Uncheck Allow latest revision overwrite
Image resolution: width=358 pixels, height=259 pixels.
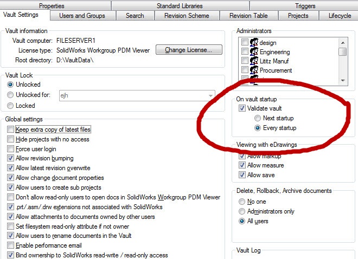pyautogui.click(x=10, y=168)
